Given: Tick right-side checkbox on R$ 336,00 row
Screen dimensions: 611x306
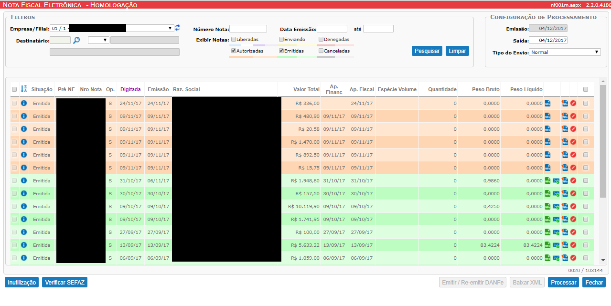Looking at the screenshot, I should click(x=585, y=103).
